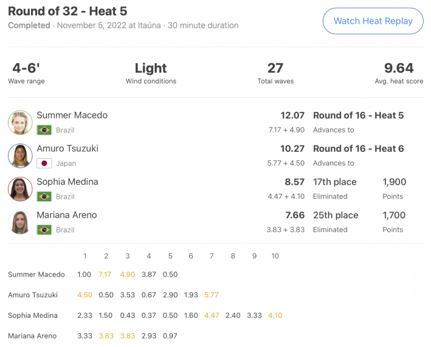
Task: Follow the Round of 16 - Heat 6 link
Action: (x=359, y=149)
